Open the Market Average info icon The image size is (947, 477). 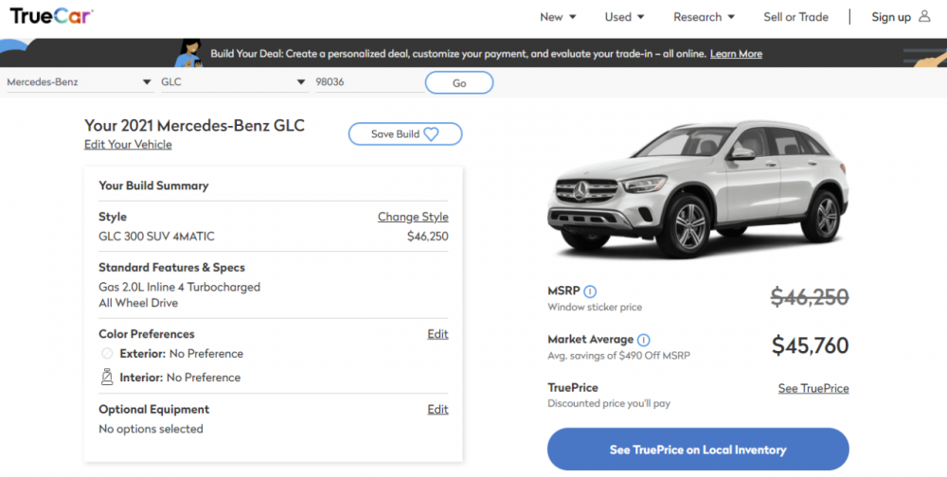tap(644, 340)
